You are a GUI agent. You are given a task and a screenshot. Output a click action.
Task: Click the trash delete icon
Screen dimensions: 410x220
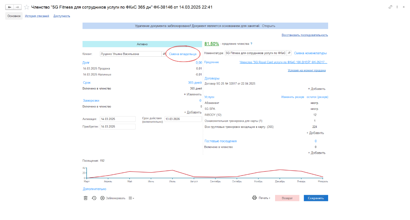click(x=85, y=198)
